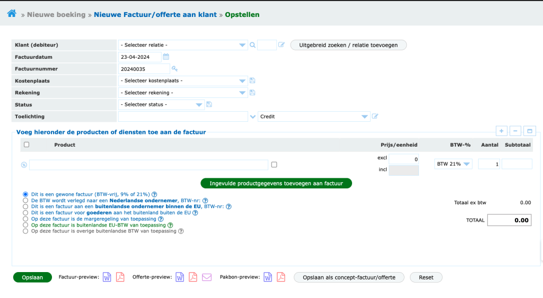Click the Factuurdatum date field
The image size is (543, 298).
(x=139, y=57)
